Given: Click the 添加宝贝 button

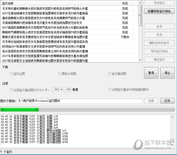Looking at the screenshot, I should tap(159, 3).
